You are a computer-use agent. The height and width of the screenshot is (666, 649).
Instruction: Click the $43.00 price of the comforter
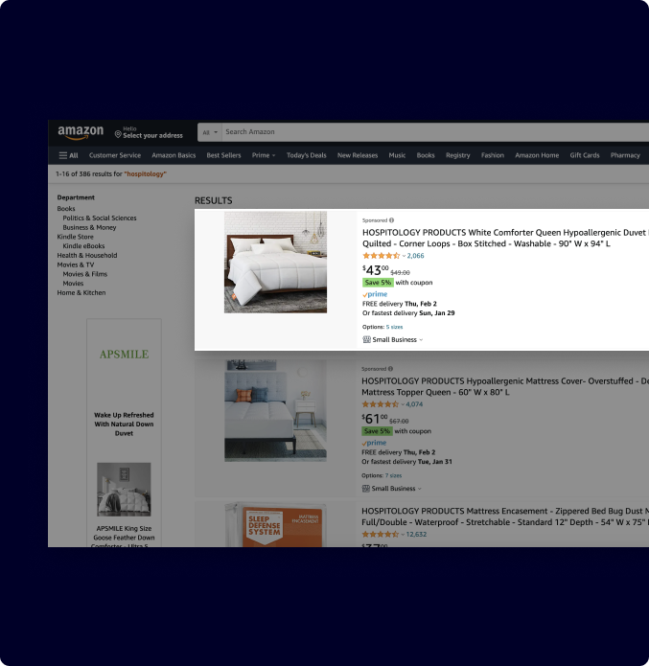375,270
